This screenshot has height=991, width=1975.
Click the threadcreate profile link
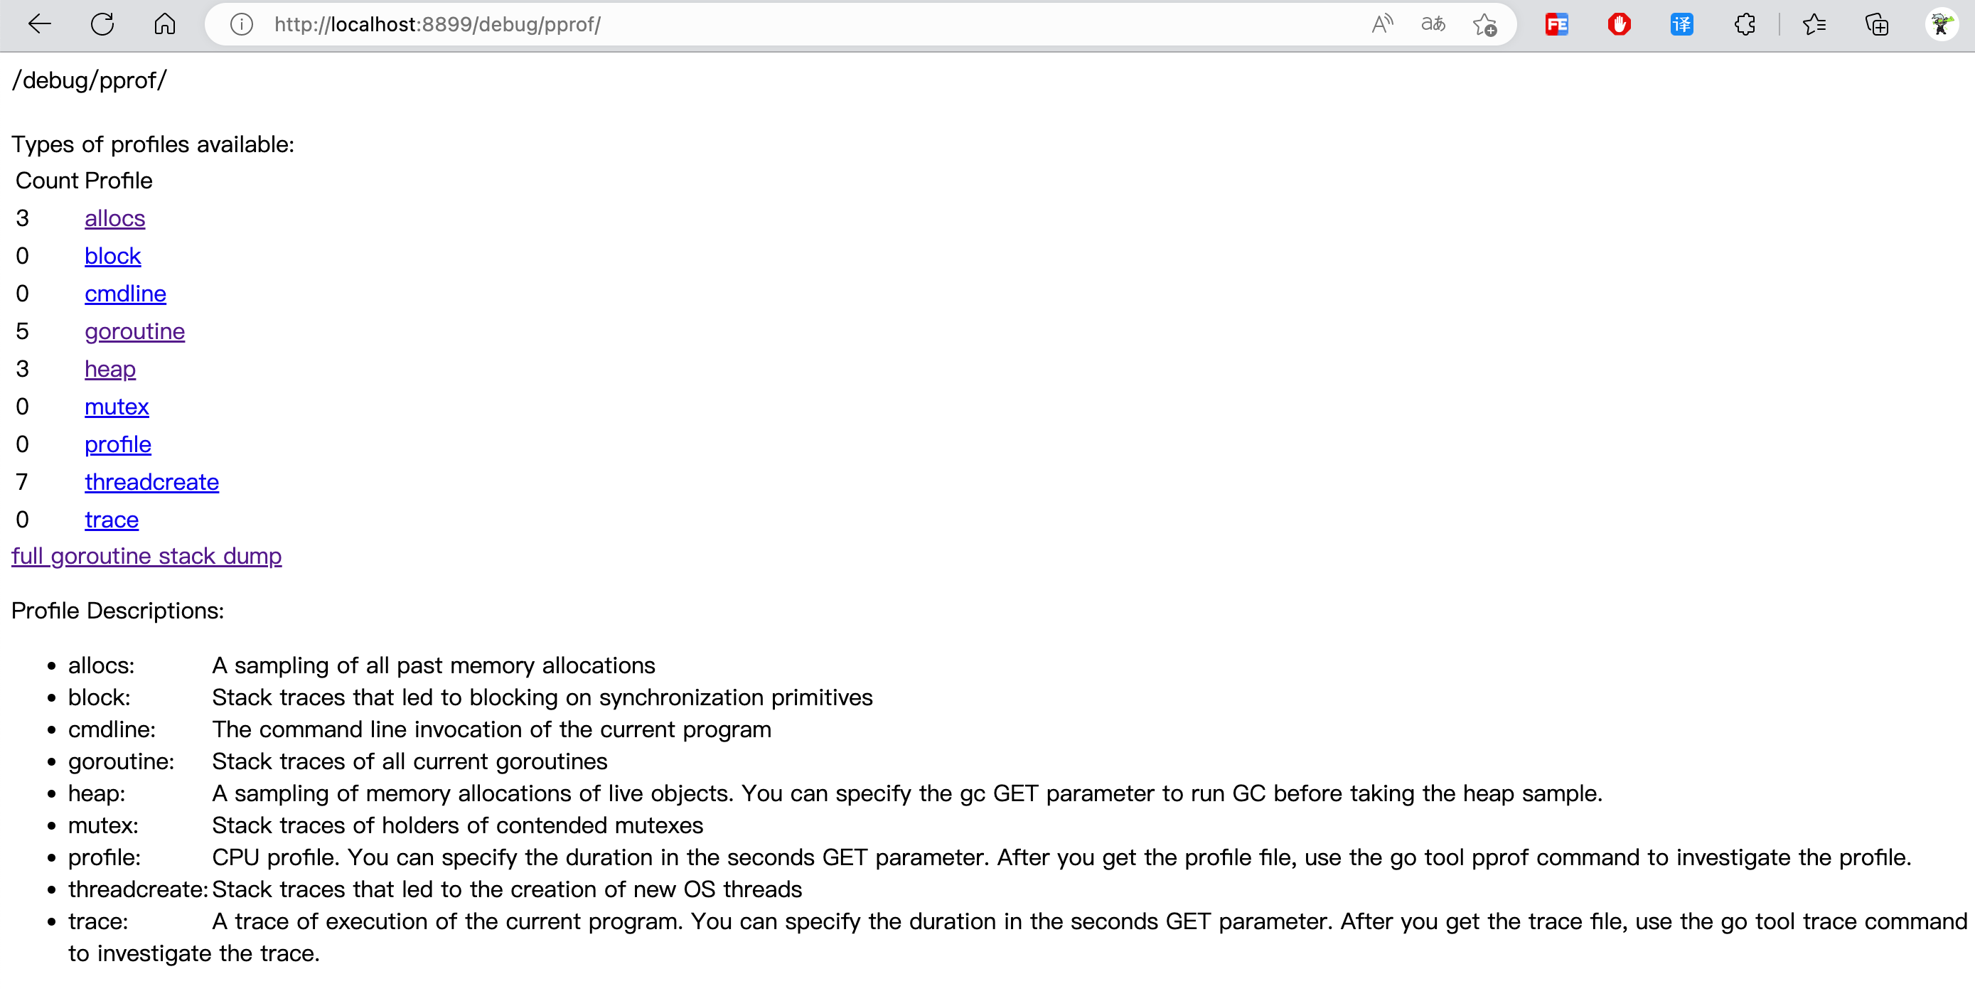pyautogui.click(x=151, y=481)
